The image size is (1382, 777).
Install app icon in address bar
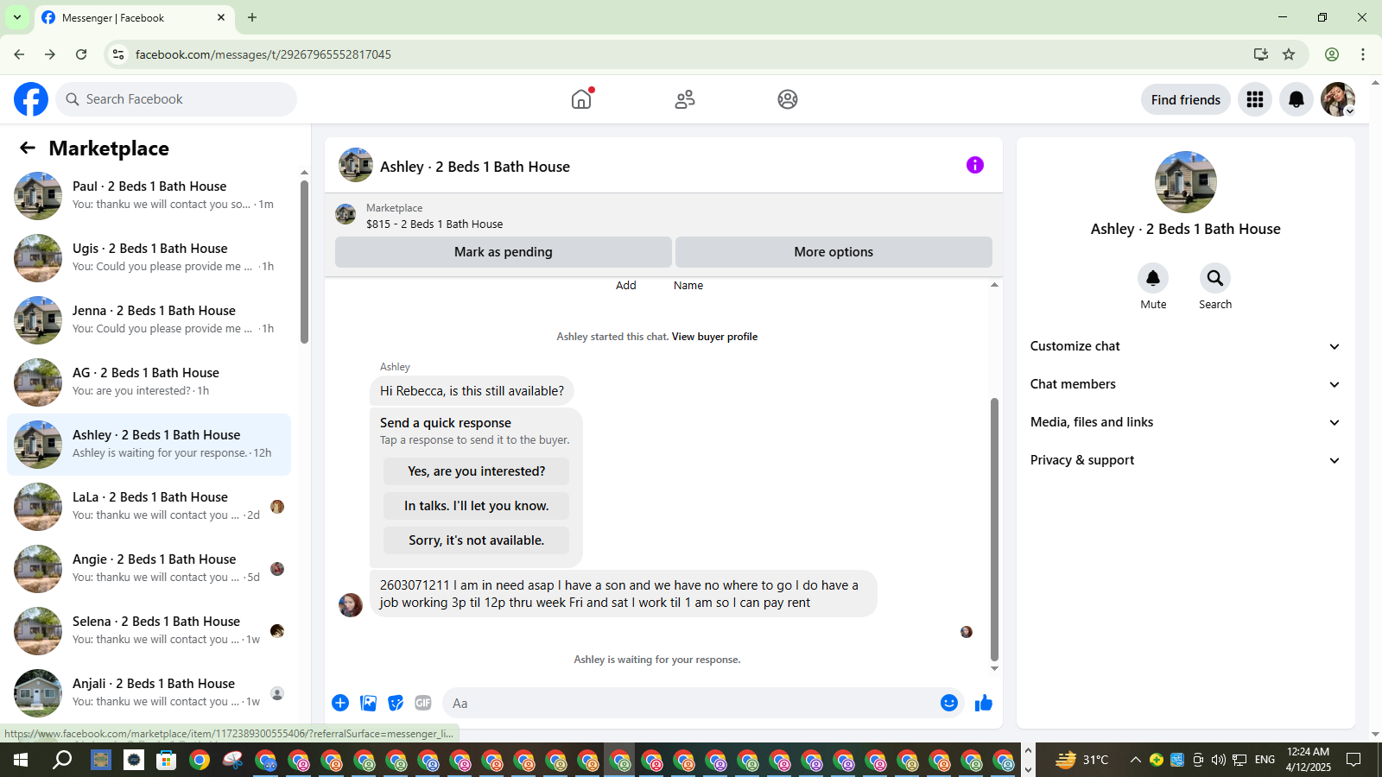coord(1261,54)
